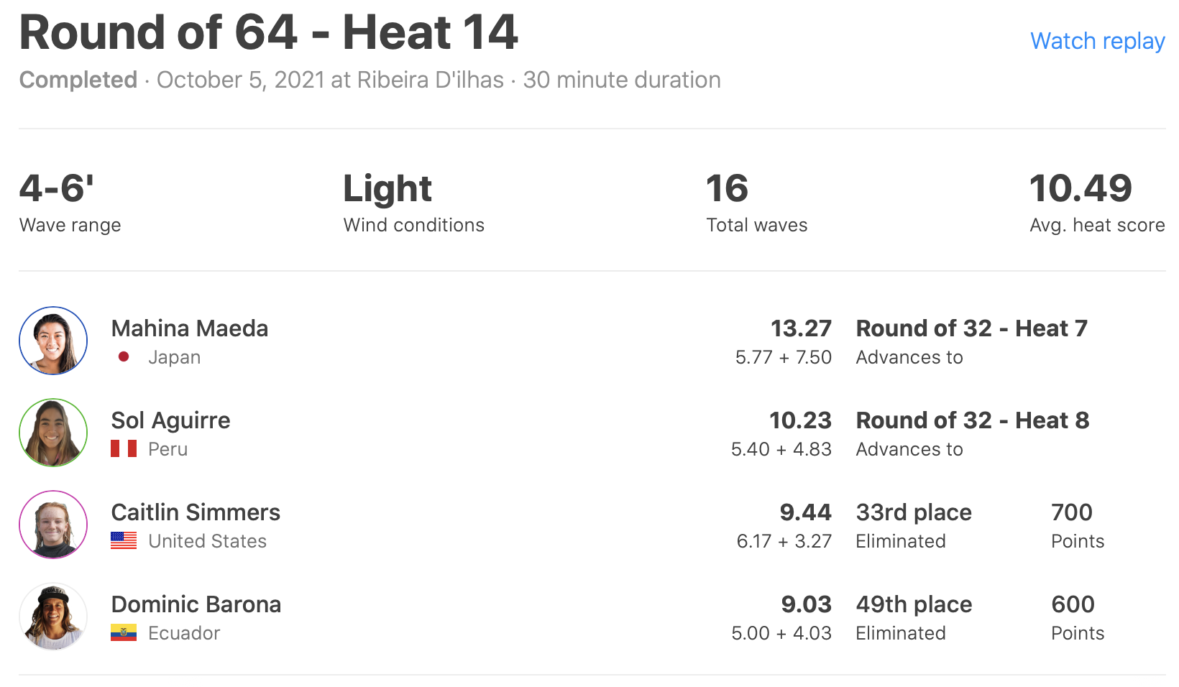Image resolution: width=1179 pixels, height=687 pixels.
Task: Click Sol Aguirre's 10.23 heat total
Action: [x=800, y=420]
